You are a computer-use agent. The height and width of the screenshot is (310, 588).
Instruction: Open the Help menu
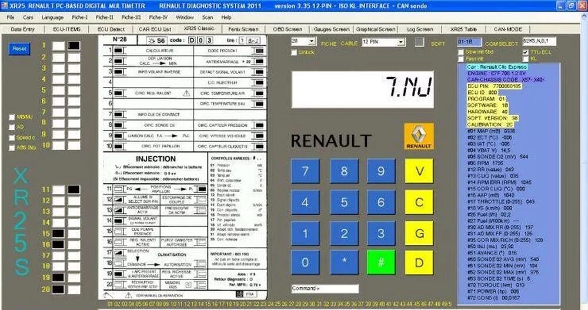click(226, 17)
